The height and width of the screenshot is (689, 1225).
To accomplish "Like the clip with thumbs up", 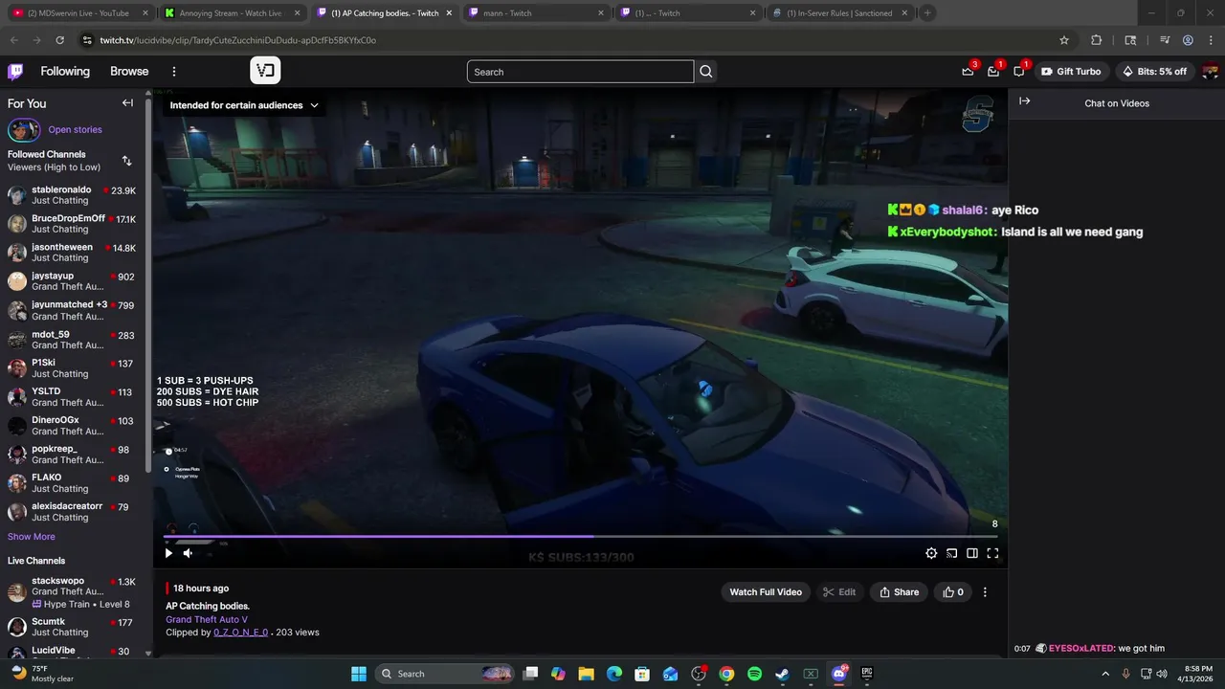I will 953,592.
